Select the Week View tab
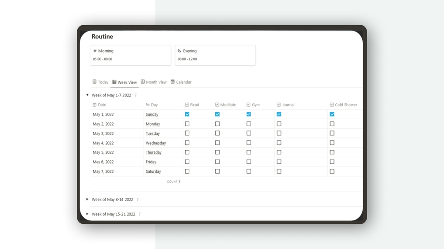The height and width of the screenshot is (249, 444). coord(125,82)
